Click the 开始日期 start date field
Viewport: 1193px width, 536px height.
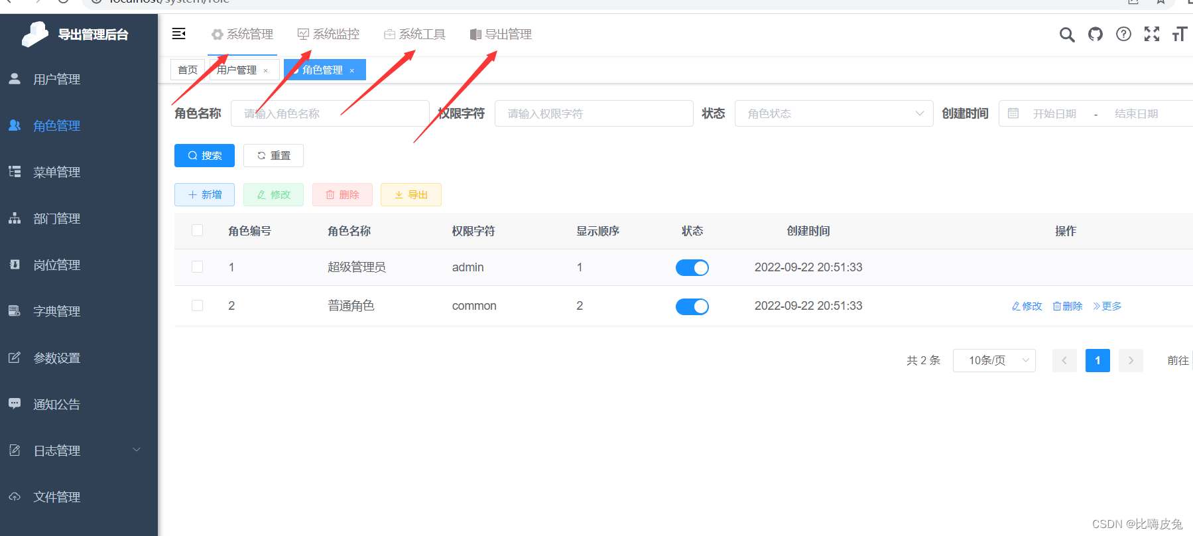(1054, 113)
